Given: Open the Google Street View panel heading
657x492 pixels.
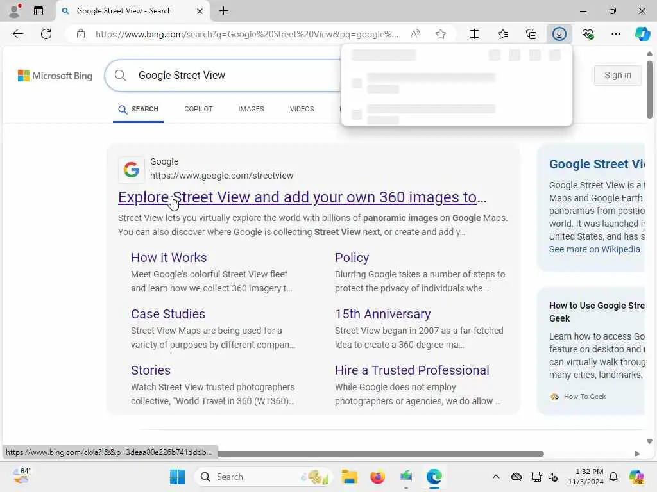Looking at the screenshot, I should point(597,164).
